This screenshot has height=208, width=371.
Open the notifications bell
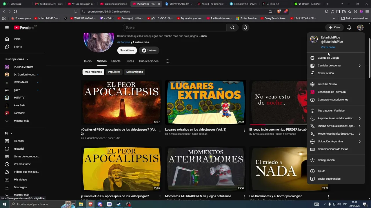pyautogui.click(x=349, y=27)
